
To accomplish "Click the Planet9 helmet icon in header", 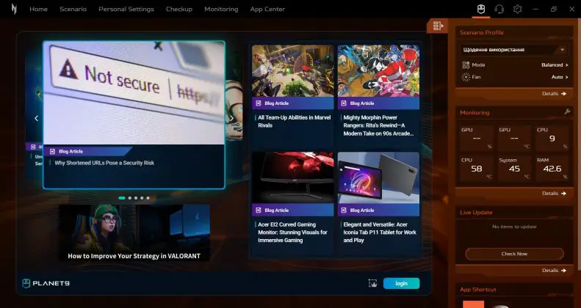I will pos(481,9).
